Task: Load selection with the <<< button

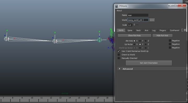Action: [152, 20]
